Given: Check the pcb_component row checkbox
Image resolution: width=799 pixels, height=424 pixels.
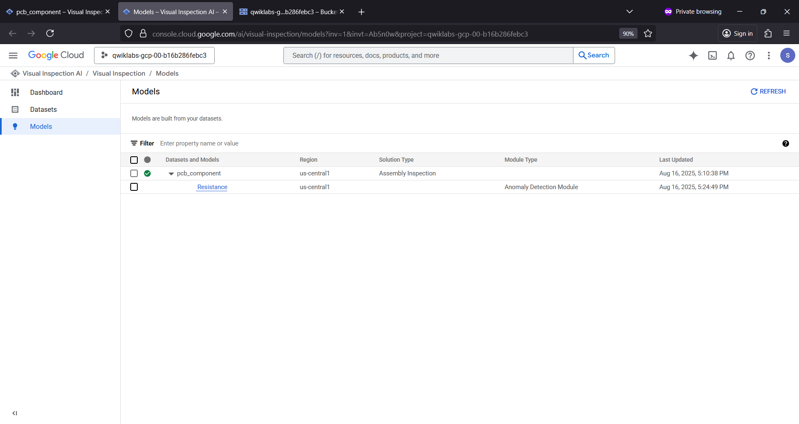Looking at the screenshot, I should tap(134, 173).
